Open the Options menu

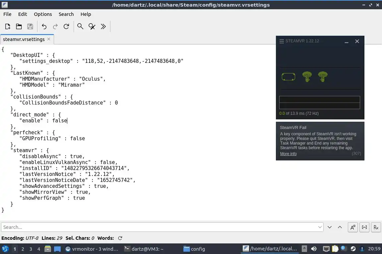[43, 14]
